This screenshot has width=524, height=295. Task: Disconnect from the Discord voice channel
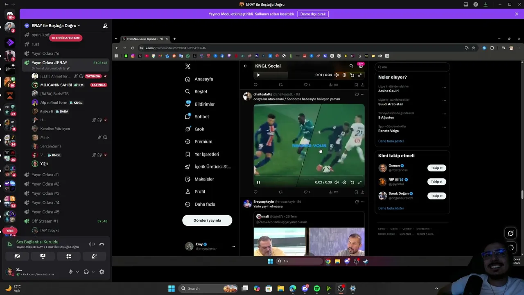(x=102, y=244)
